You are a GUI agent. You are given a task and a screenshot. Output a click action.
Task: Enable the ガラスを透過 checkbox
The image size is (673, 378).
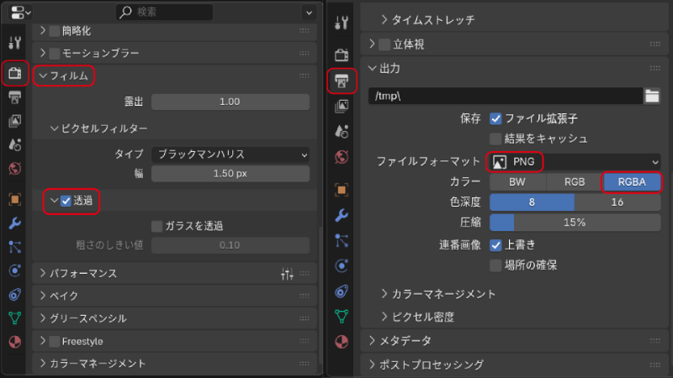pyautogui.click(x=157, y=226)
